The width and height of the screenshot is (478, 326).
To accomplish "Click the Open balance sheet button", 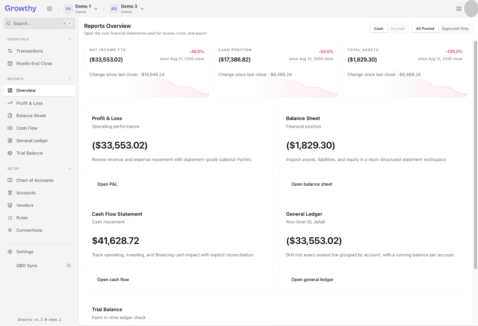I will coord(312,184).
